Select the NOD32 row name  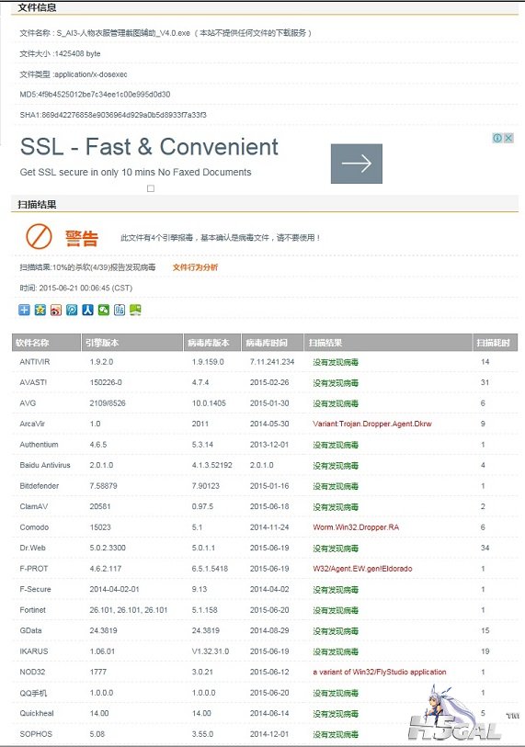(x=32, y=672)
